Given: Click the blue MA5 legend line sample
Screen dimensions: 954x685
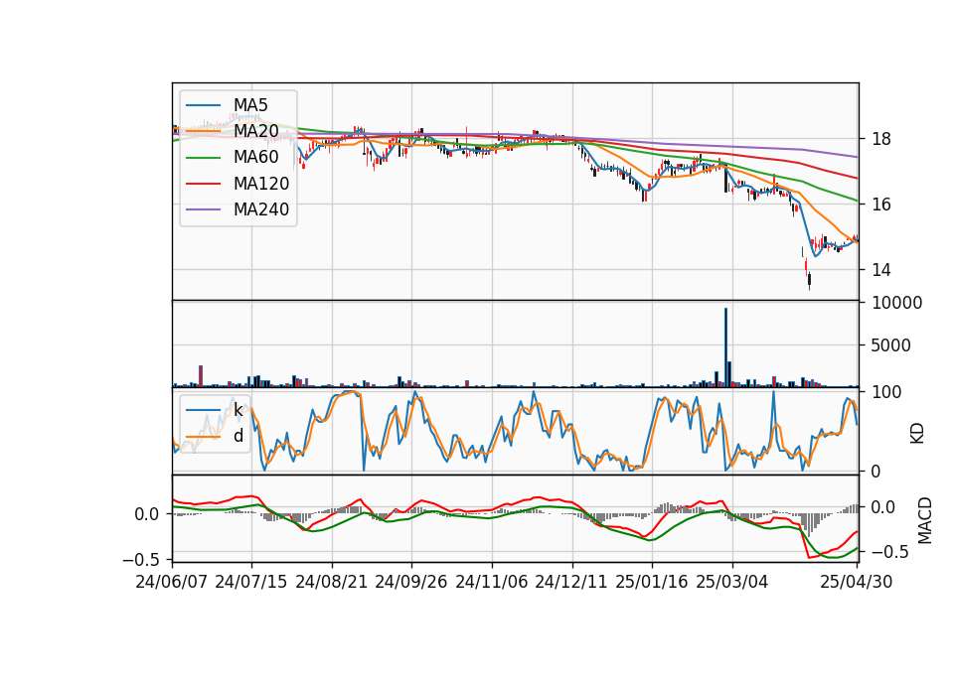Looking at the screenshot, I should tap(203, 105).
